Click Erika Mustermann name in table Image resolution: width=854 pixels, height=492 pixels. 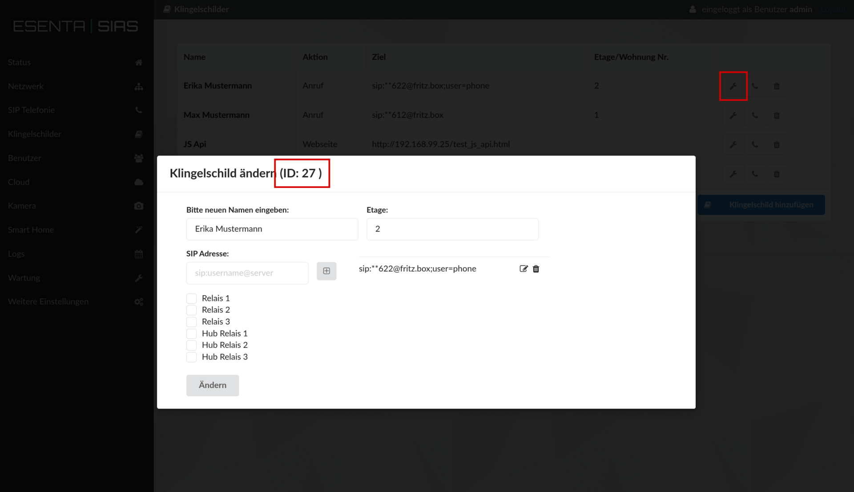point(218,85)
